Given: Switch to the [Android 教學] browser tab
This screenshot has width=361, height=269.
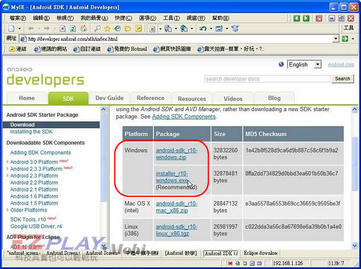Looking at the screenshot, I should click(181, 253).
